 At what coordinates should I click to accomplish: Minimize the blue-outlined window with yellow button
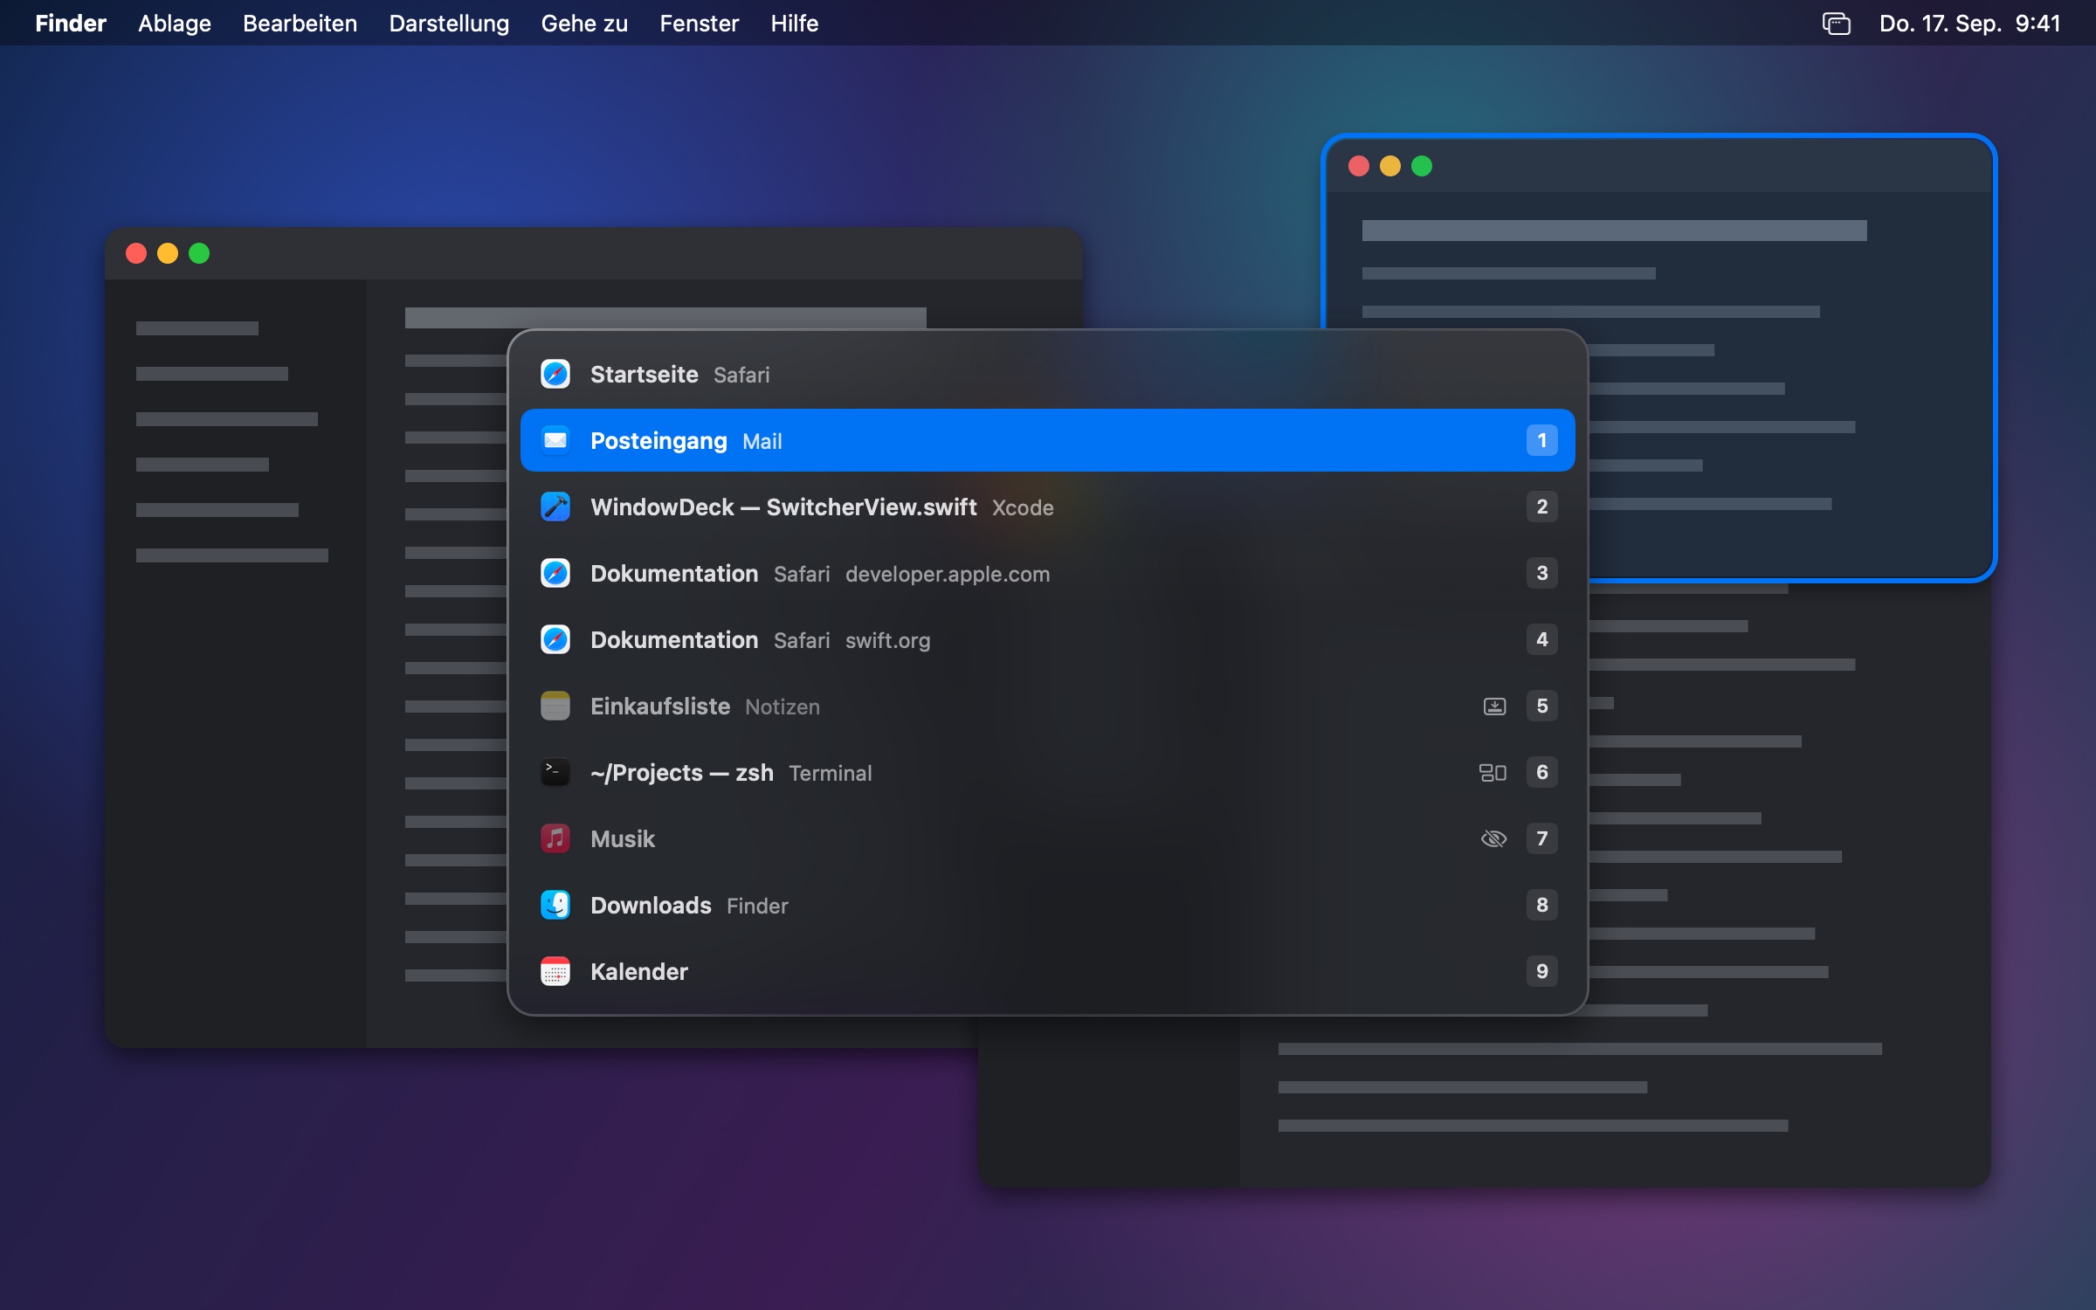pos(1390,166)
